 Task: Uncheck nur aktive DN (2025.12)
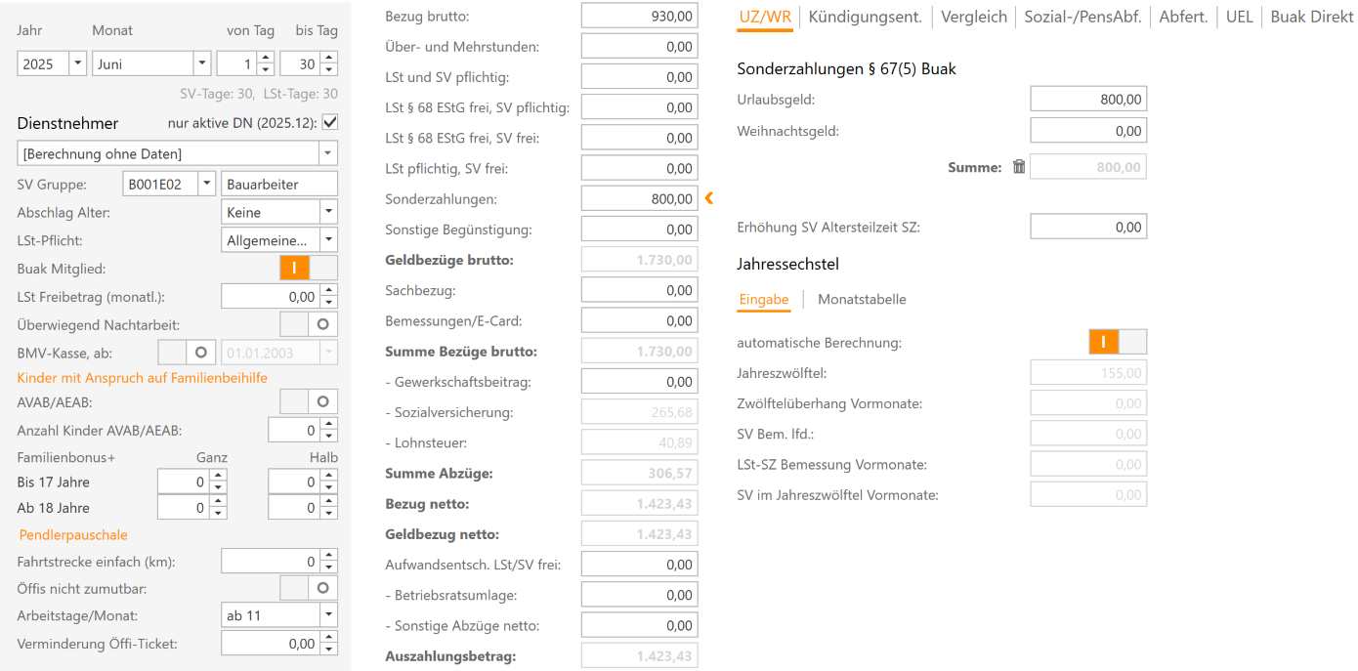[x=329, y=123]
